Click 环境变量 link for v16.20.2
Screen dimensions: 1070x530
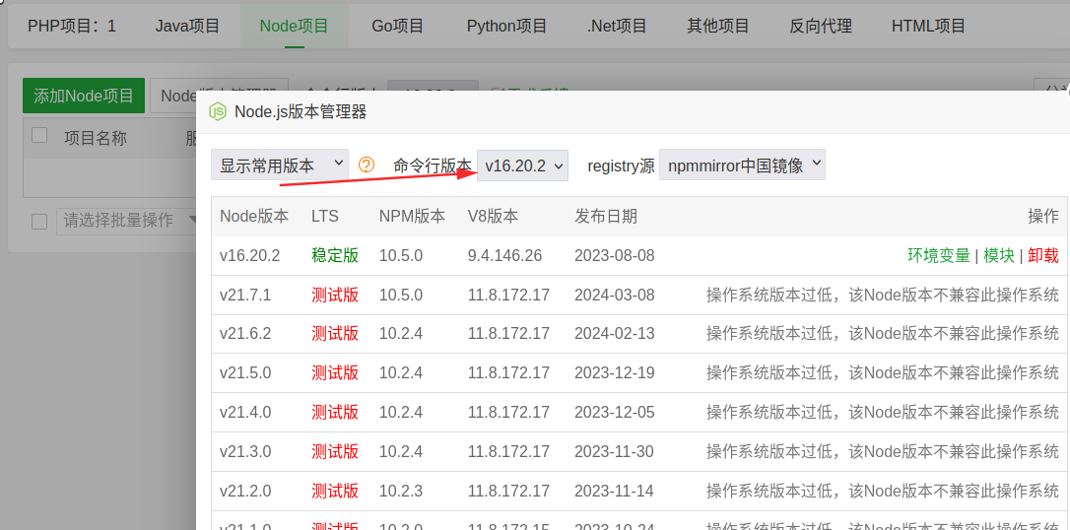[x=938, y=256]
